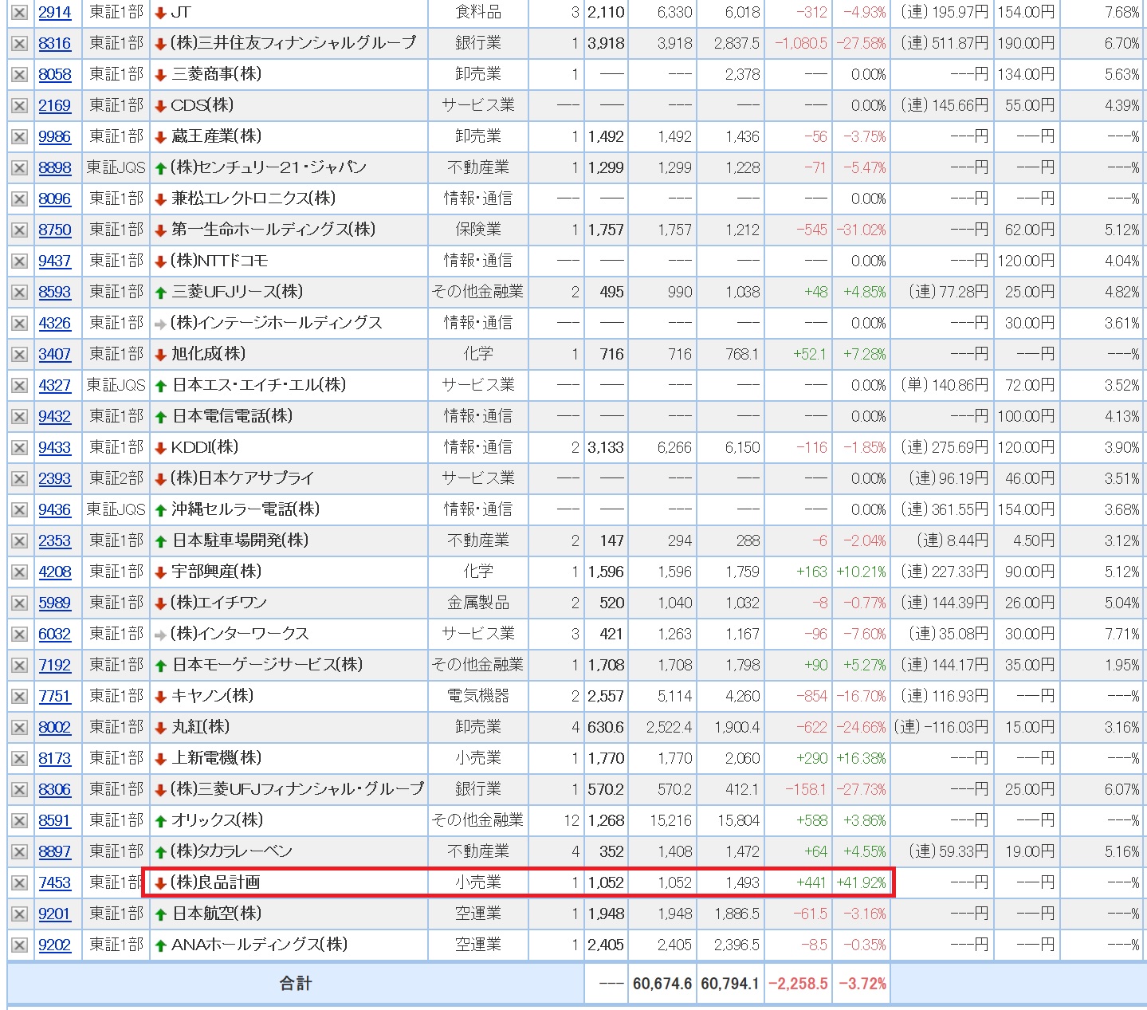Screen dimensions: 1147x1010
Task: Click the 空運業 sector cell for 日本航空
Action: pos(478,914)
